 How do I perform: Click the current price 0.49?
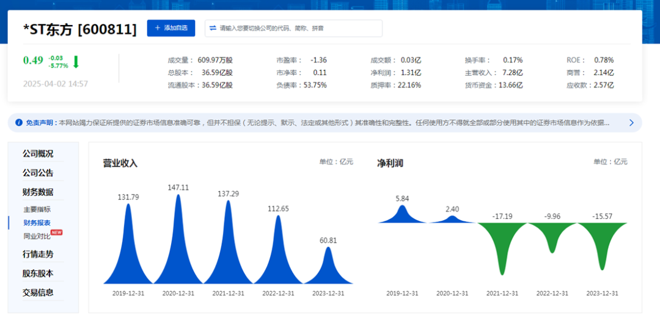(x=33, y=60)
